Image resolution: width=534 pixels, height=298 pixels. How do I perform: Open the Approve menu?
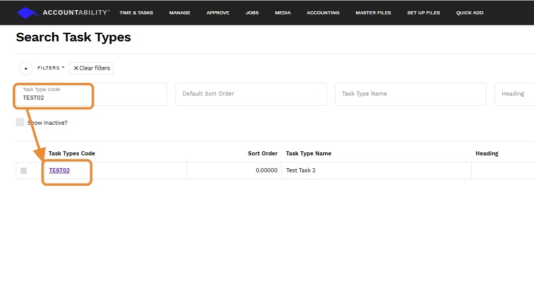click(x=218, y=13)
